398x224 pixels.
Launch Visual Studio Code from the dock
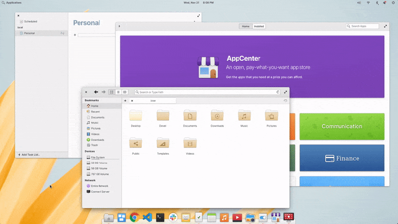[147, 217]
